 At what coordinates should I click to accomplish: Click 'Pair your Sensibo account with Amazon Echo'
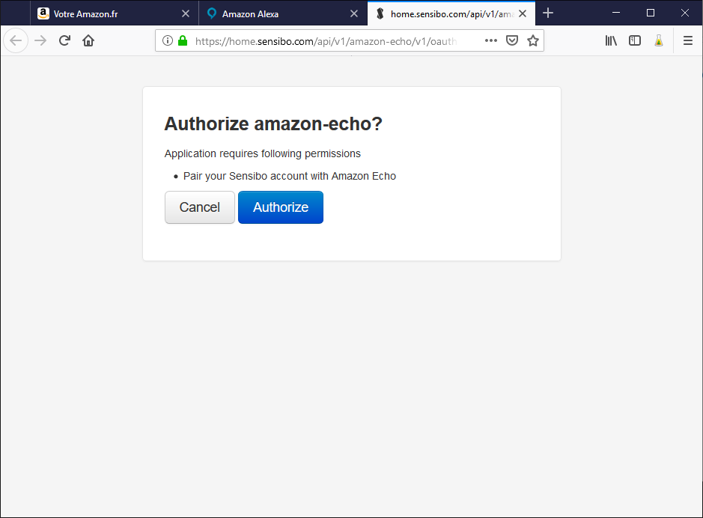[x=290, y=176]
